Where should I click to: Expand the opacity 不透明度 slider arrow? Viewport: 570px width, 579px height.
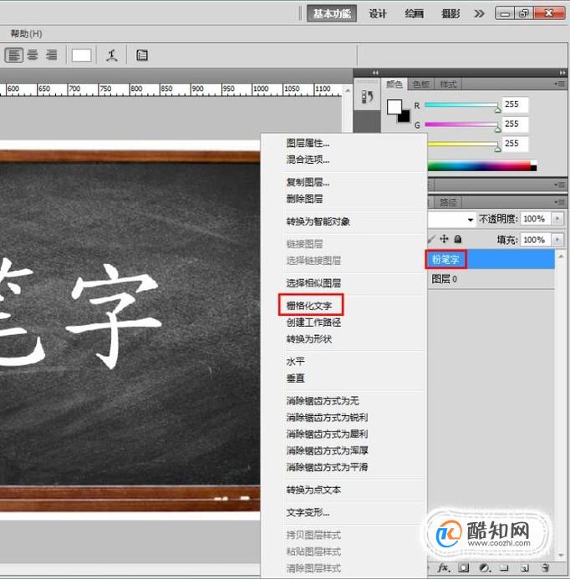pyautogui.click(x=557, y=219)
